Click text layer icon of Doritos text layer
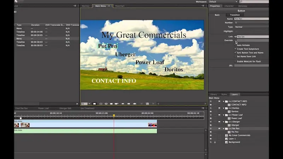Image resolution: width=283 pixels, height=159 pixels. pos(229,112)
